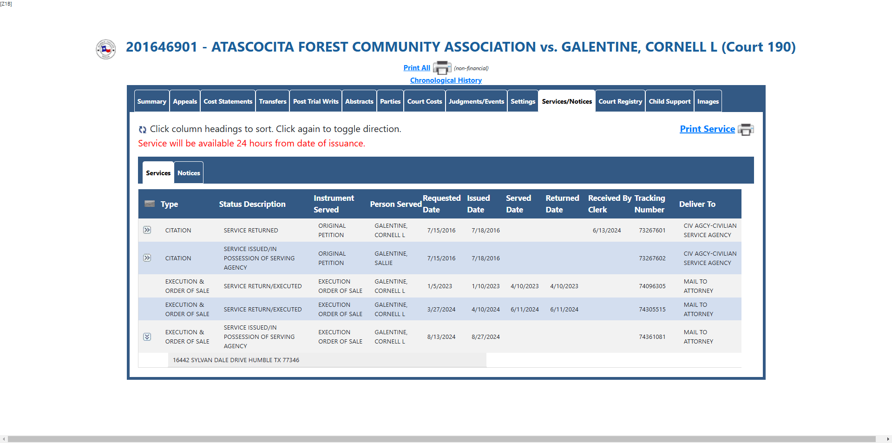The height and width of the screenshot is (443, 892).
Task: Click the expand-all icon in table header
Action: click(x=150, y=204)
